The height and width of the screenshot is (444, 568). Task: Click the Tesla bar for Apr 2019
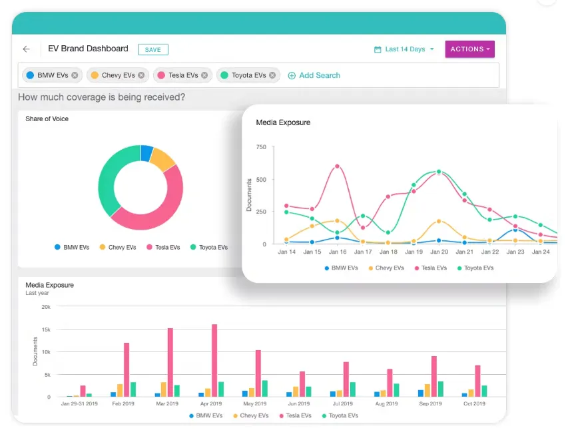point(214,360)
